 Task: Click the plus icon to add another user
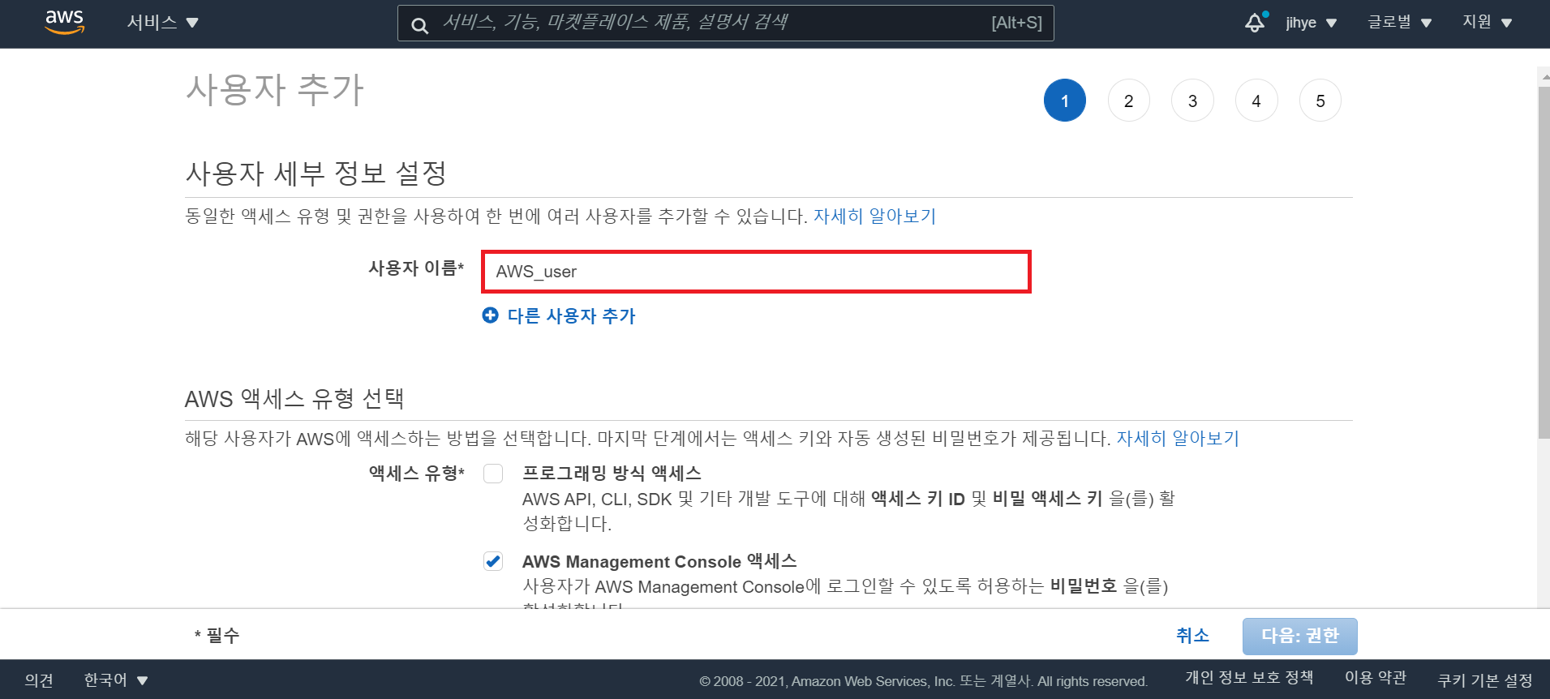(x=490, y=315)
